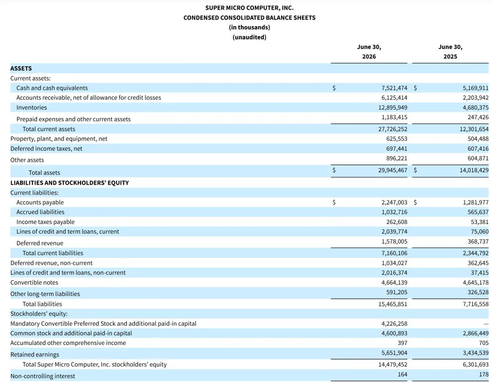Click LIABILITIES AND STOCKHOLDERS' EQUITY heading
Viewport: 494px width, 383px height.
click(70, 183)
